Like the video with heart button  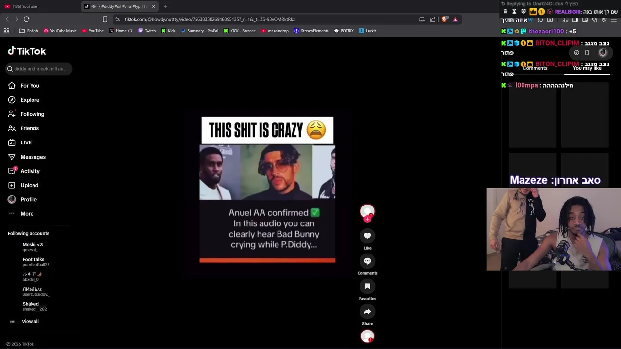tap(367, 236)
